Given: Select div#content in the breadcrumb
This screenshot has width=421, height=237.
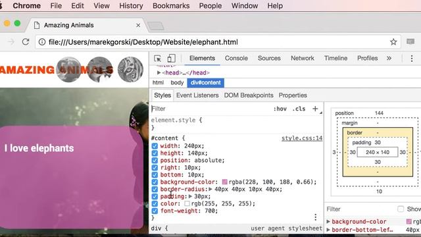Looking at the screenshot, I should pos(206,83).
